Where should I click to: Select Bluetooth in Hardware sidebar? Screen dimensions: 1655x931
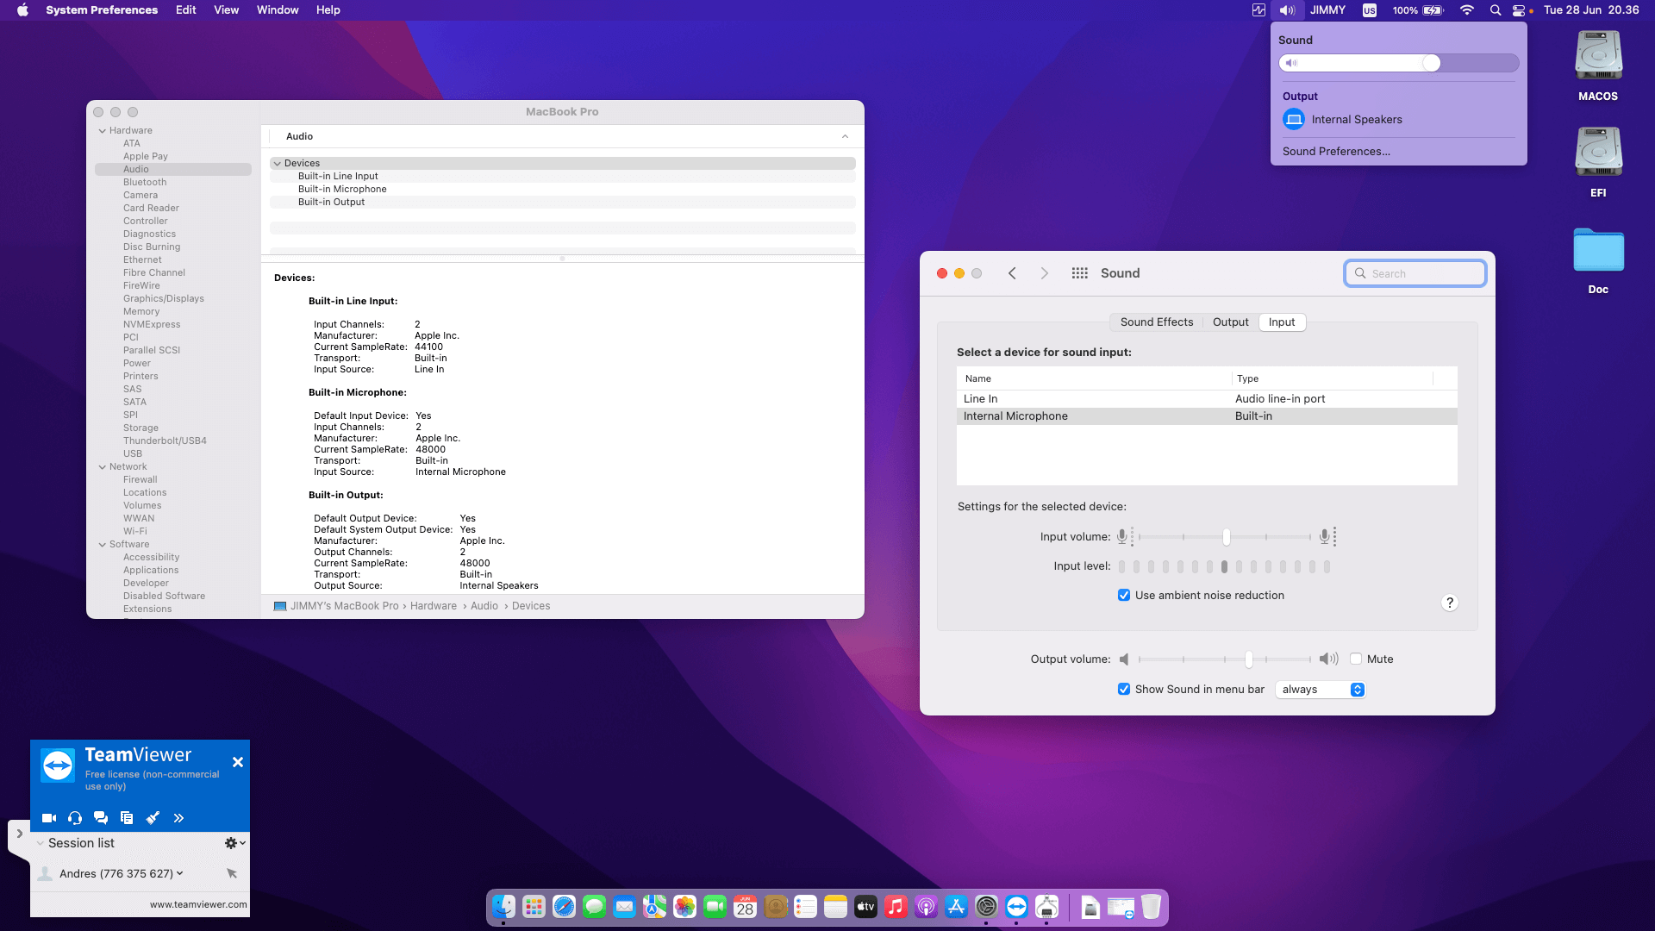(145, 183)
